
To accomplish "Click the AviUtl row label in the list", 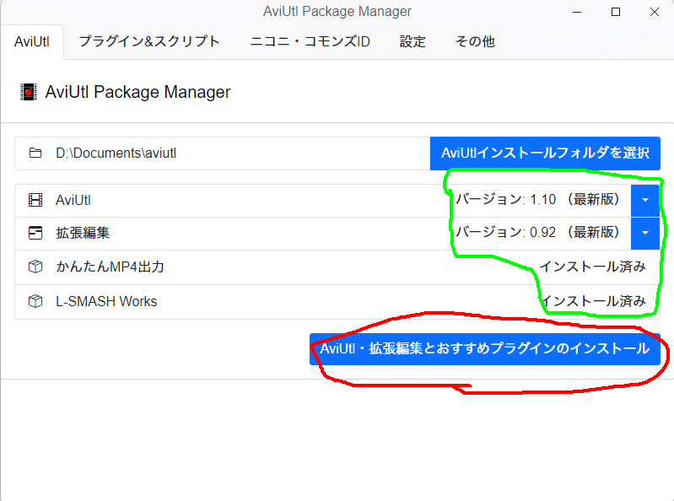I will 73,200.
